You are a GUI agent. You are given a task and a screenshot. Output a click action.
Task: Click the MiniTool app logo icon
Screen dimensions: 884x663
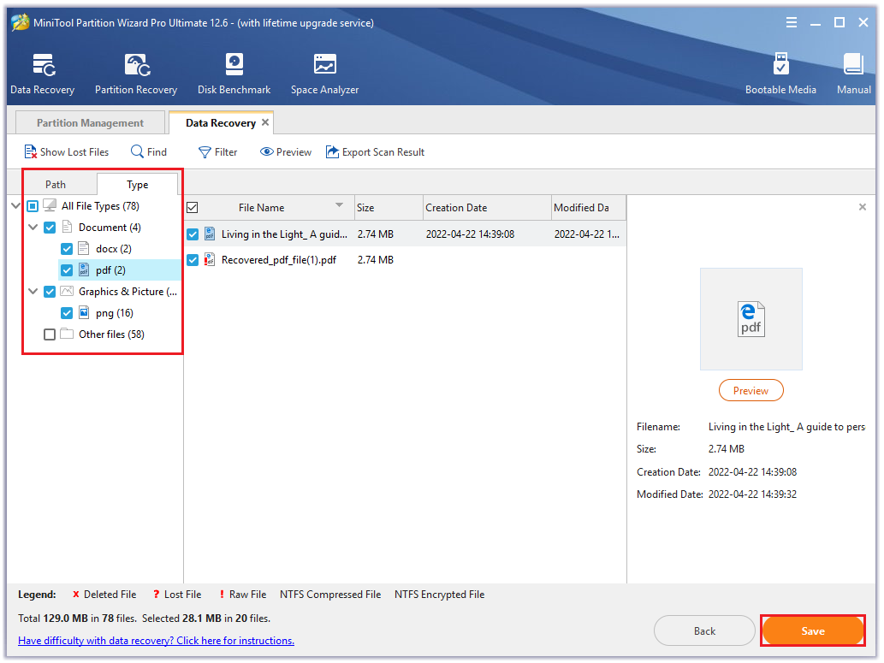[21, 22]
